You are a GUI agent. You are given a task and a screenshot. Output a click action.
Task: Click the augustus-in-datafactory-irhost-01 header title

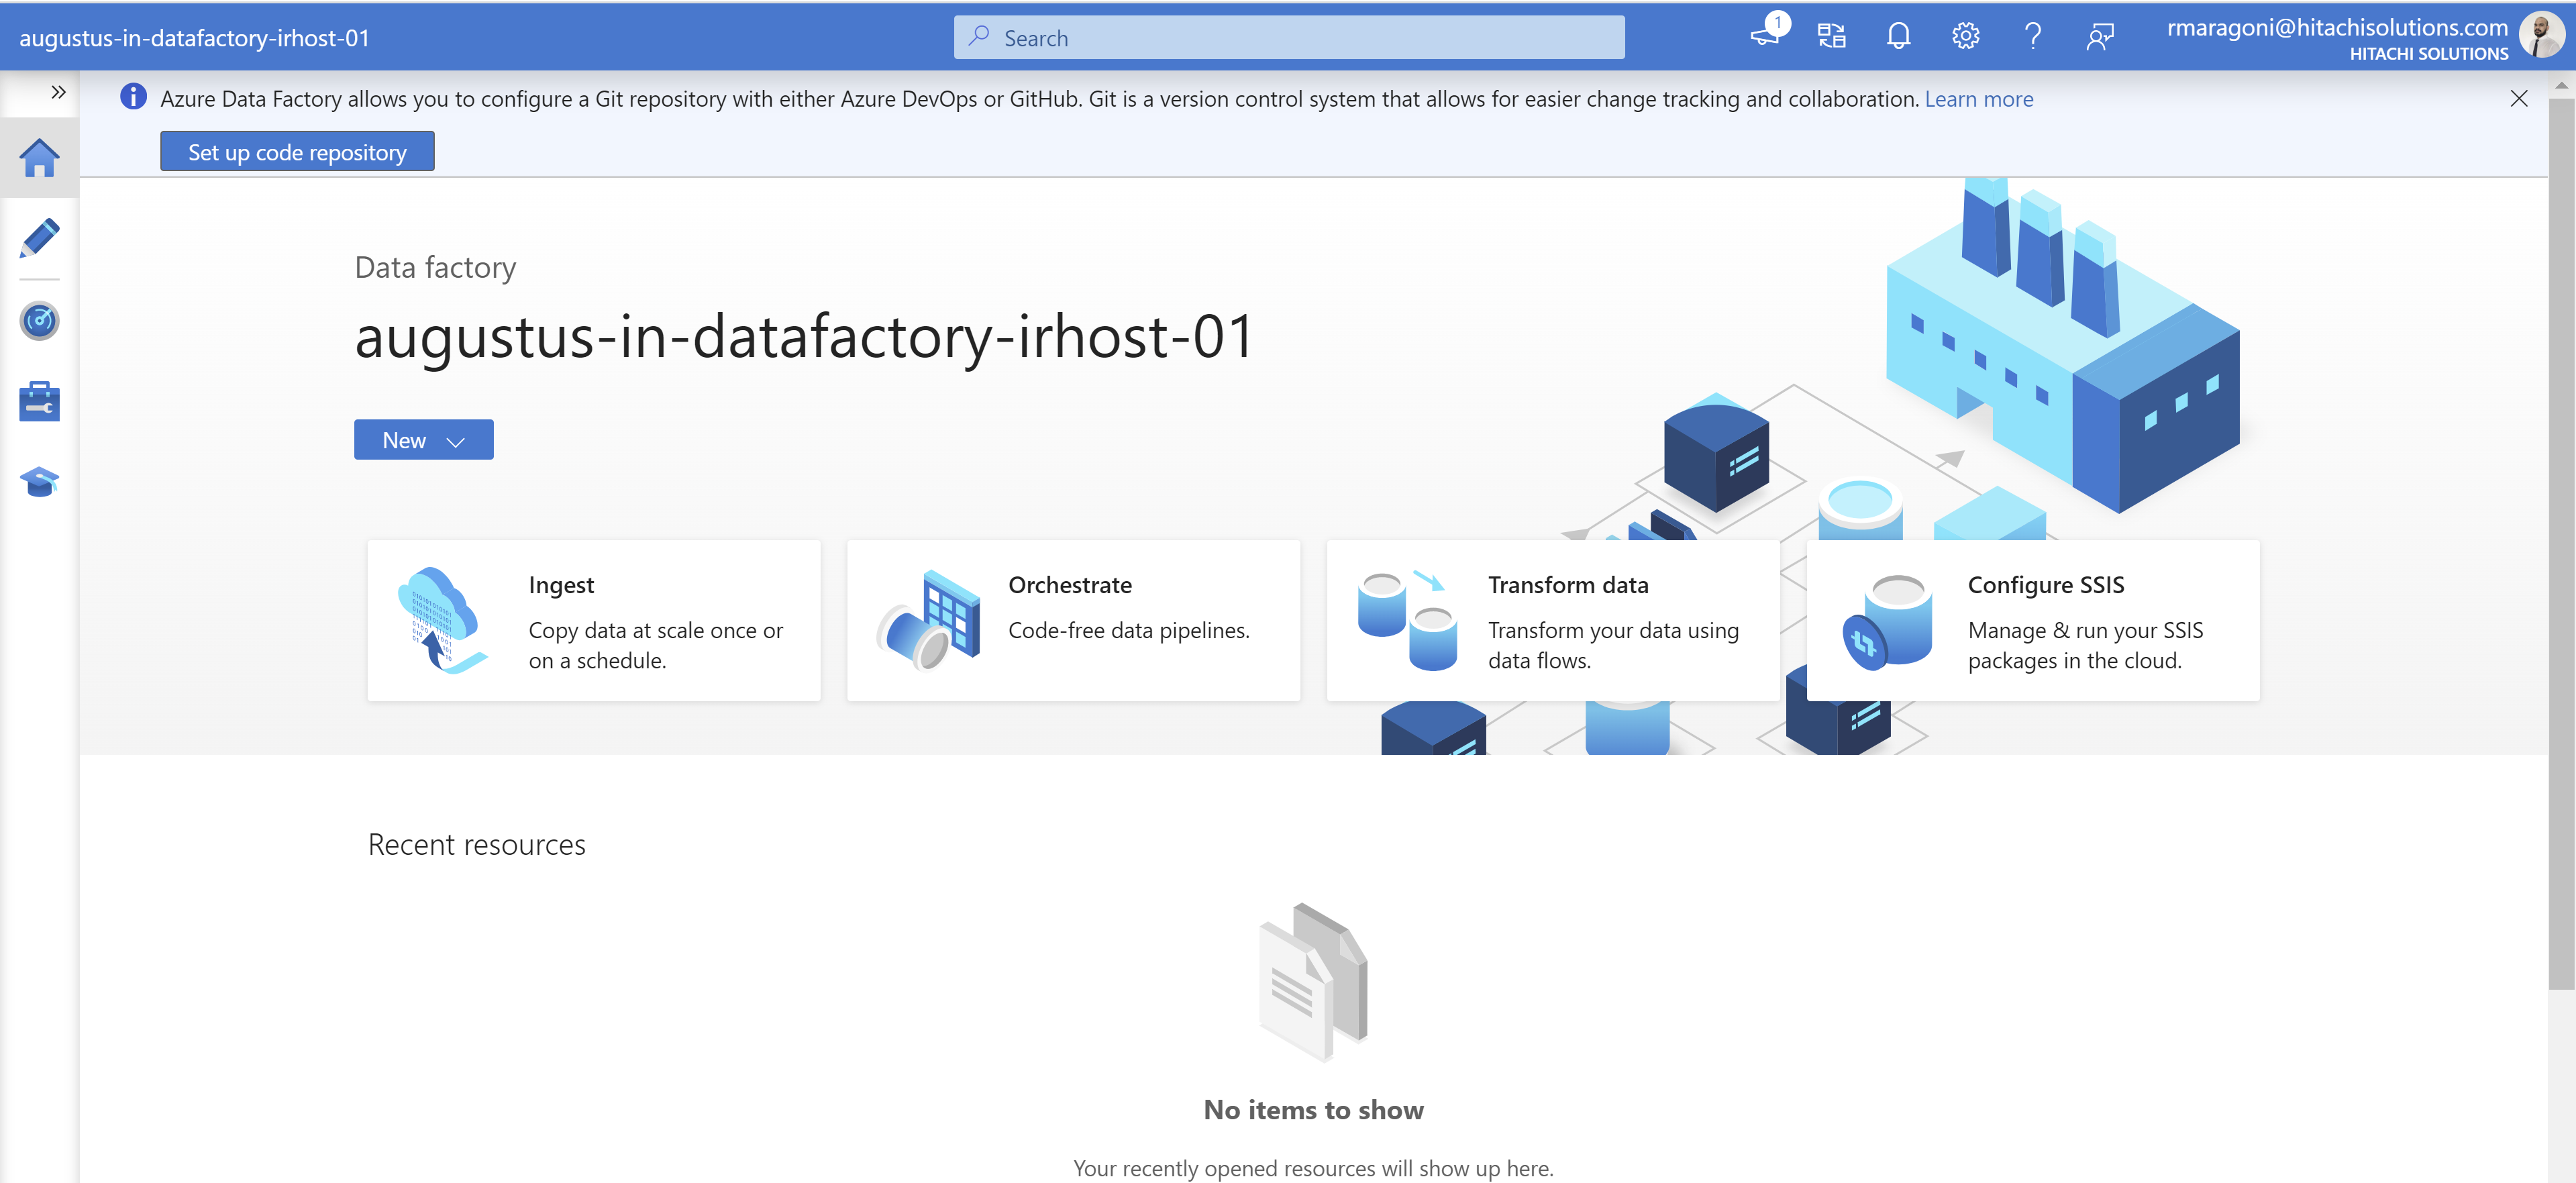click(x=195, y=38)
